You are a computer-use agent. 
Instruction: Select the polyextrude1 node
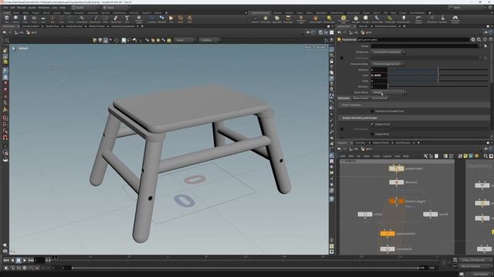tap(396, 169)
